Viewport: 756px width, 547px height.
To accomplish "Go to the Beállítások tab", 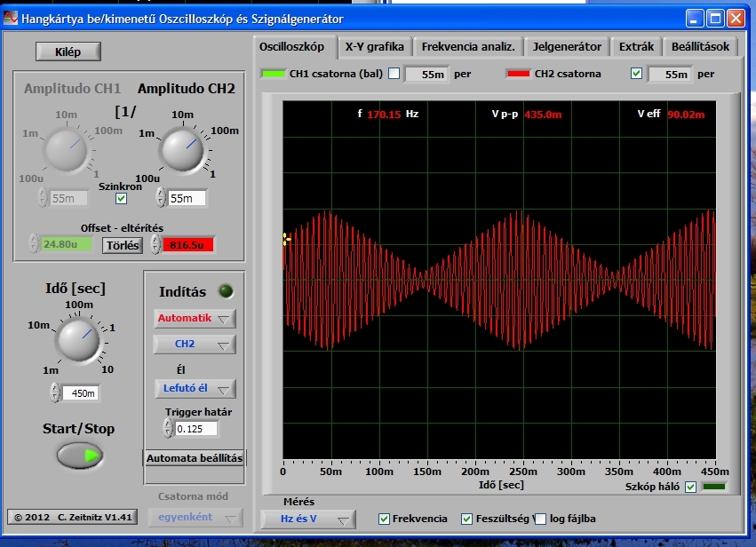I will point(701,47).
